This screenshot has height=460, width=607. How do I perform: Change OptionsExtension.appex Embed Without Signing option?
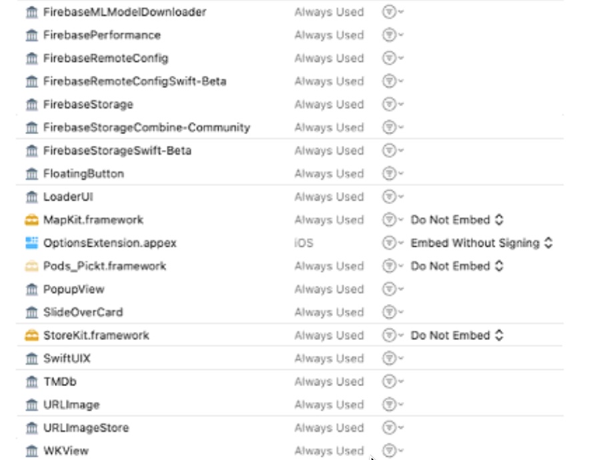point(482,243)
